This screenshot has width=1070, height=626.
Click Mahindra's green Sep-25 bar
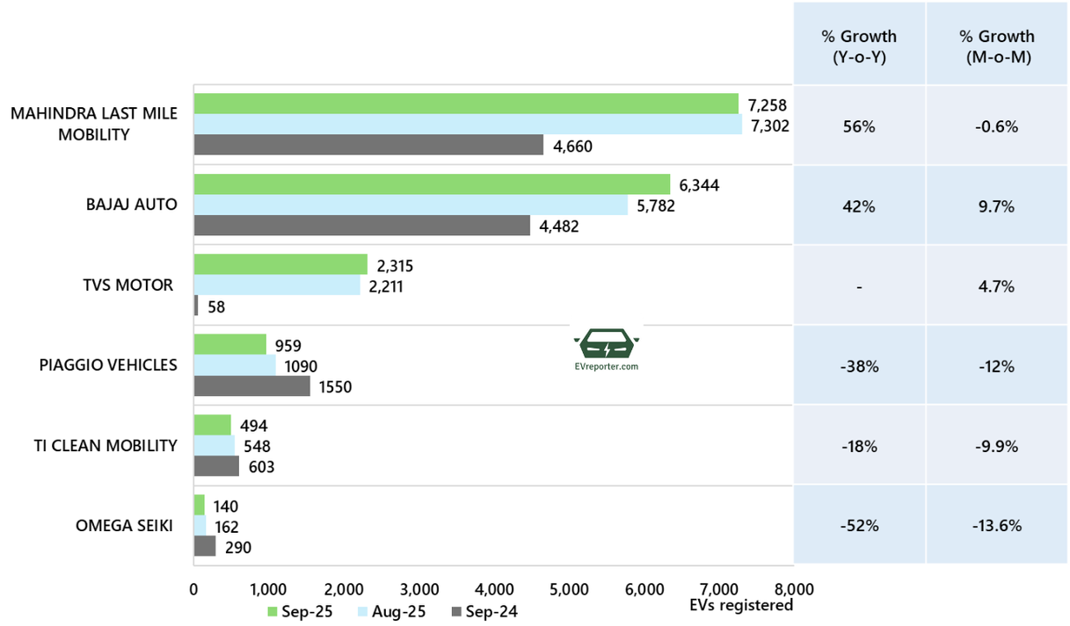(466, 104)
